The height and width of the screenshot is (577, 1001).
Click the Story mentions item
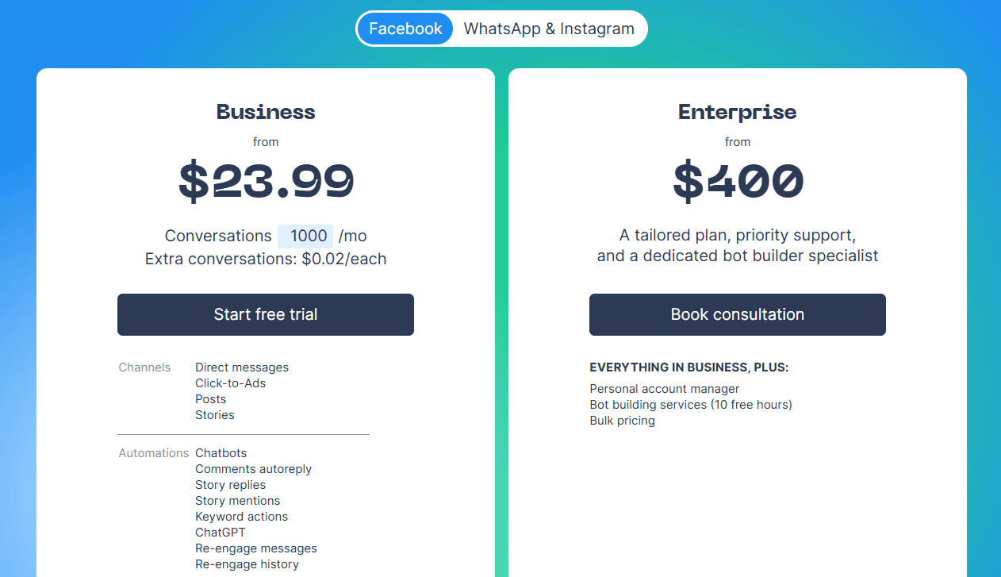click(x=237, y=500)
